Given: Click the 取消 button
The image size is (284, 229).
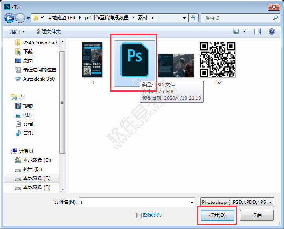Looking at the screenshot, I should point(256,215).
